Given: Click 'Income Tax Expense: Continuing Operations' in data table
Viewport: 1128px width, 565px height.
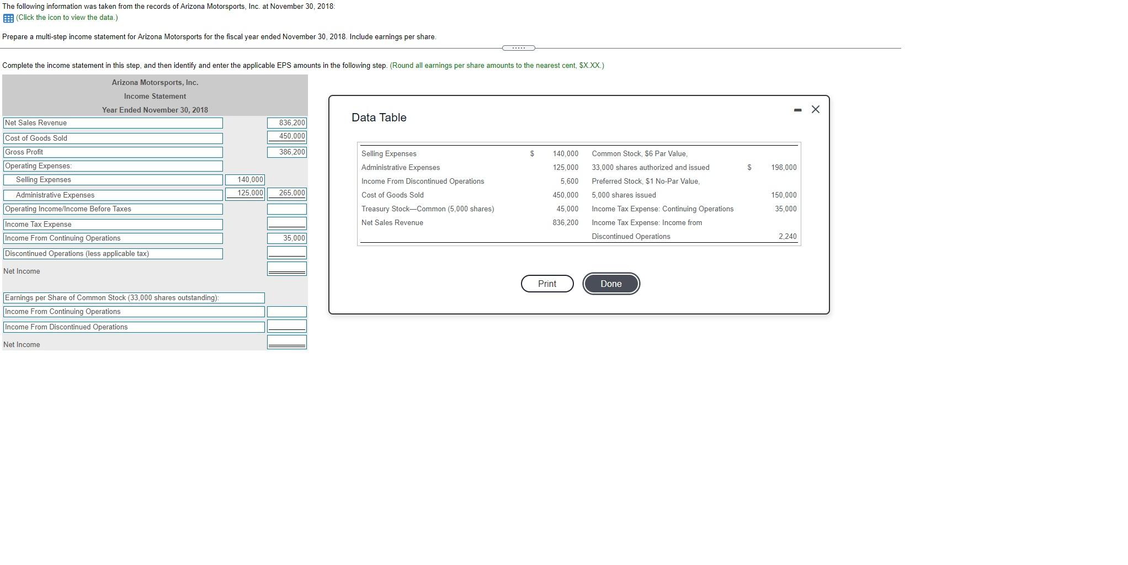Looking at the screenshot, I should click(x=663, y=209).
